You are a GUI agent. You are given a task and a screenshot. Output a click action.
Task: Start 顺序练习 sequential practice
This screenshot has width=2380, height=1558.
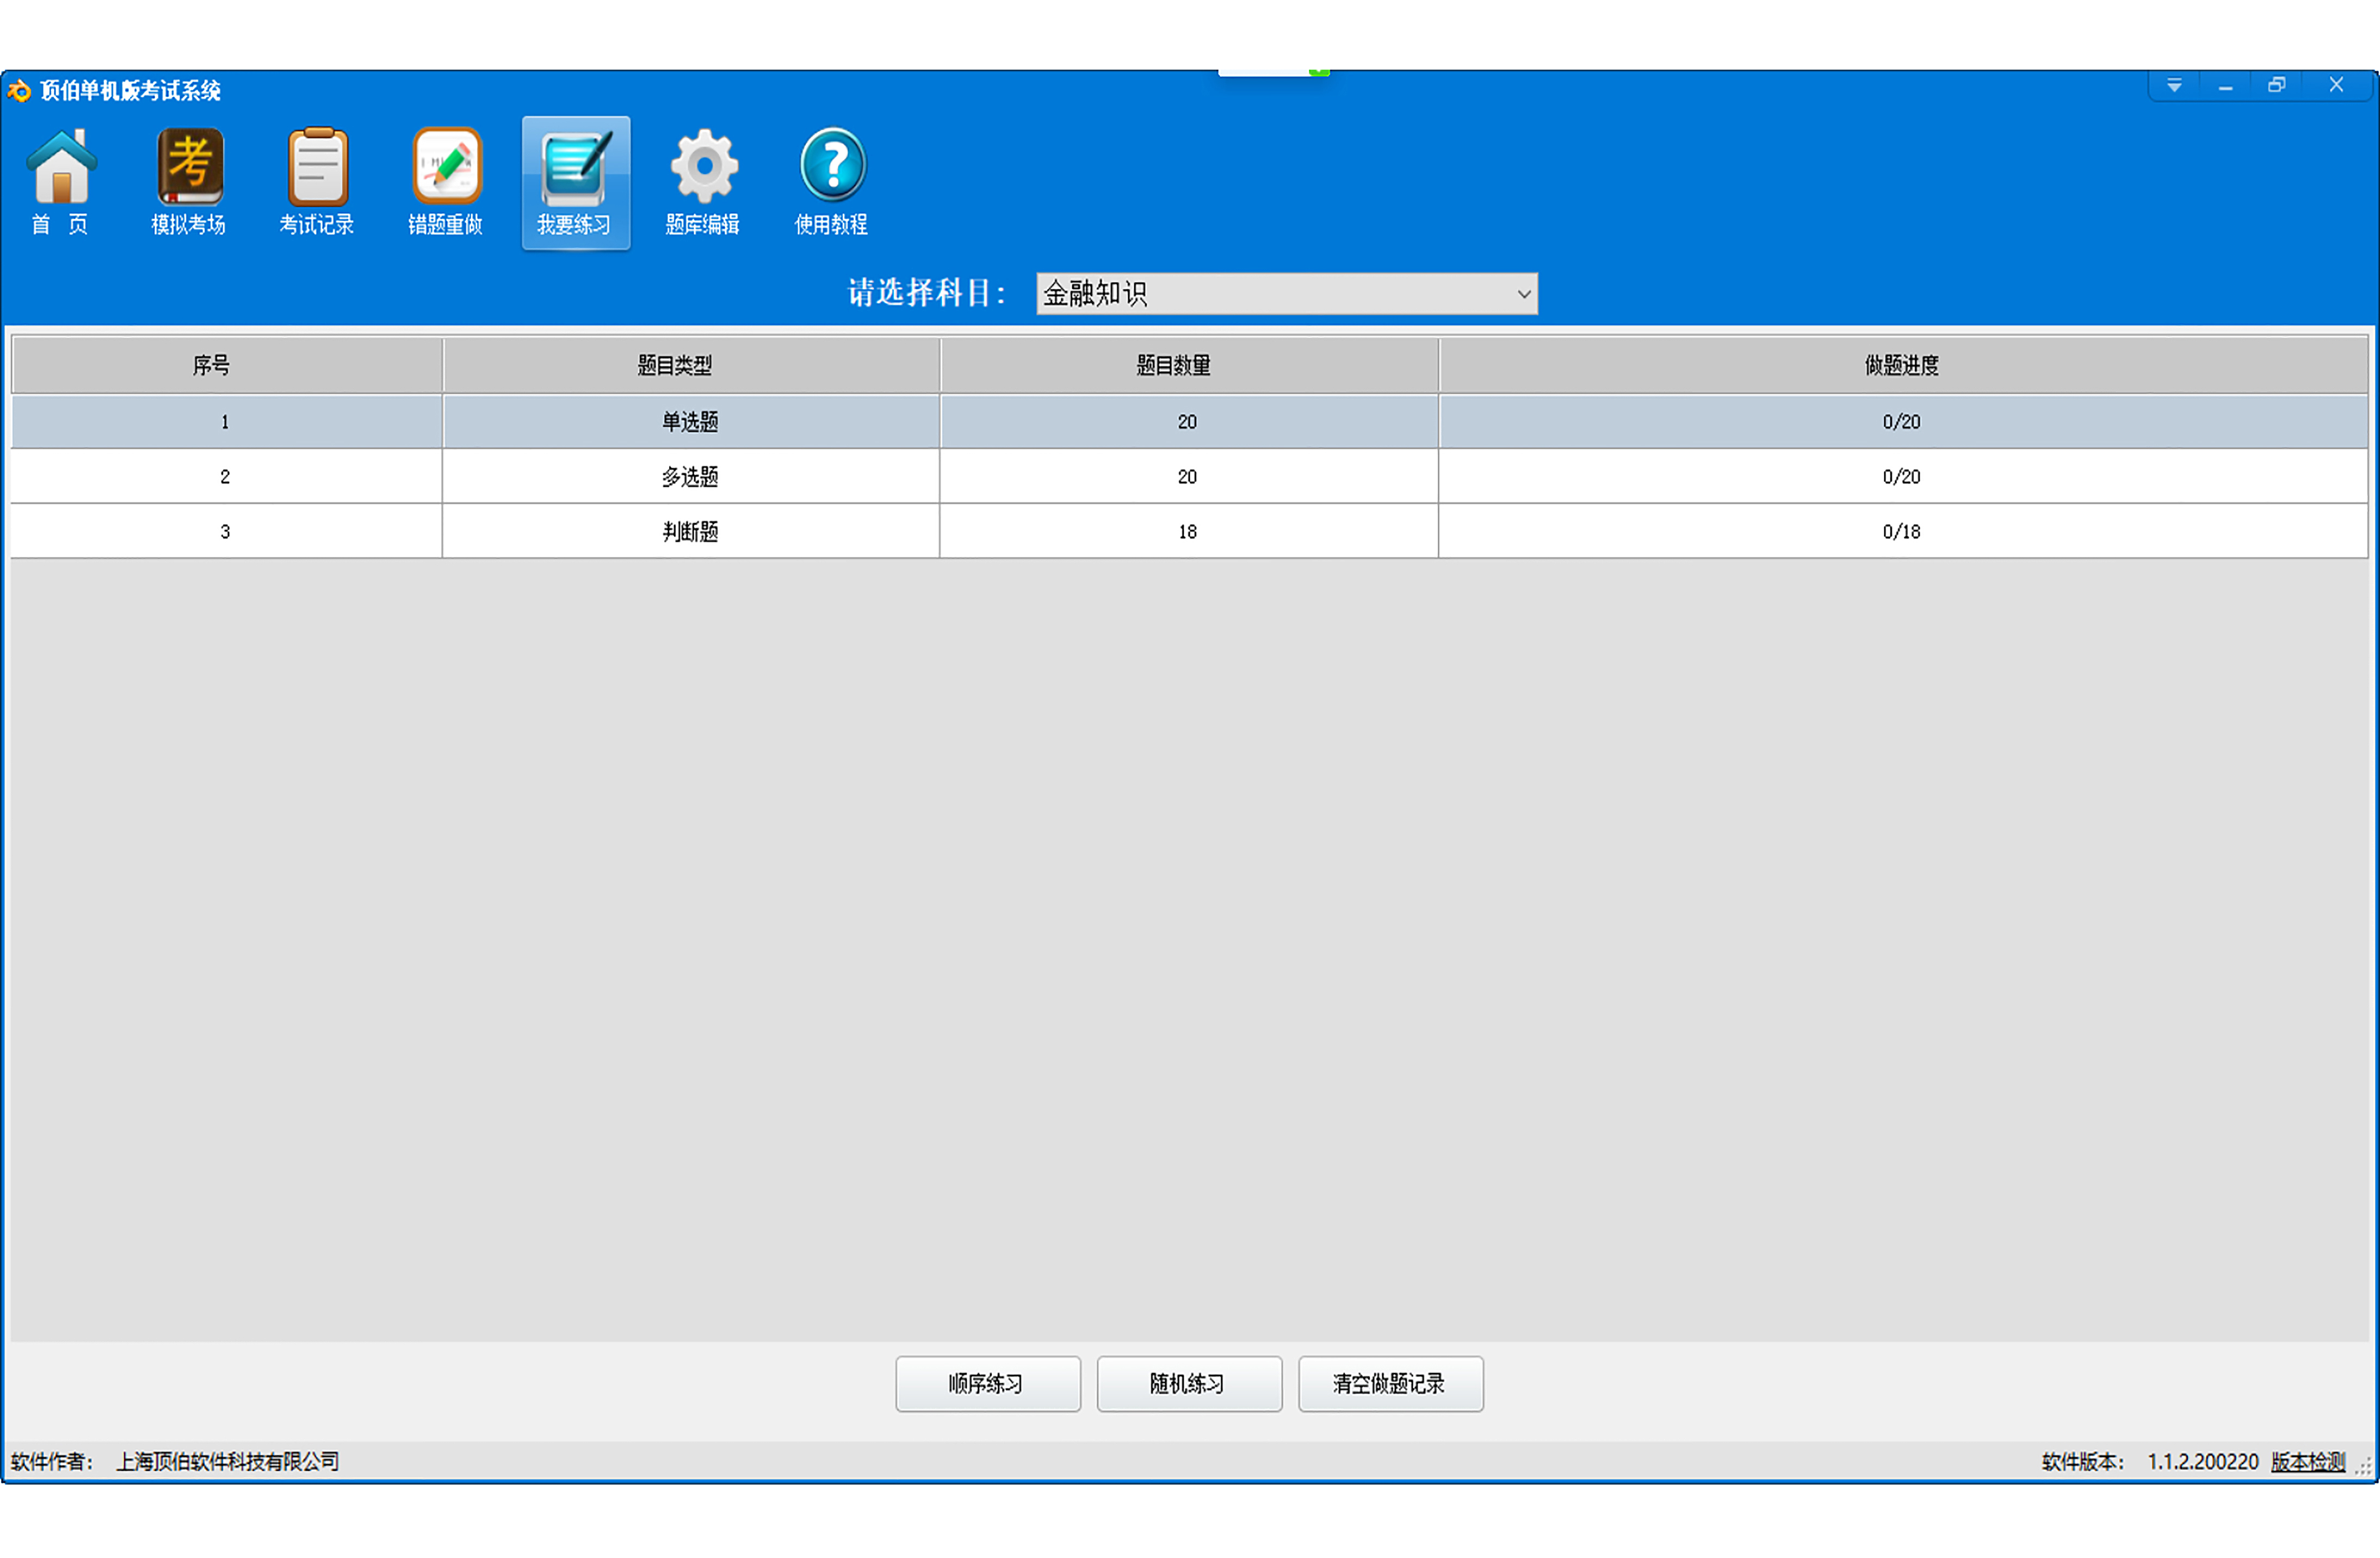[x=987, y=1383]
